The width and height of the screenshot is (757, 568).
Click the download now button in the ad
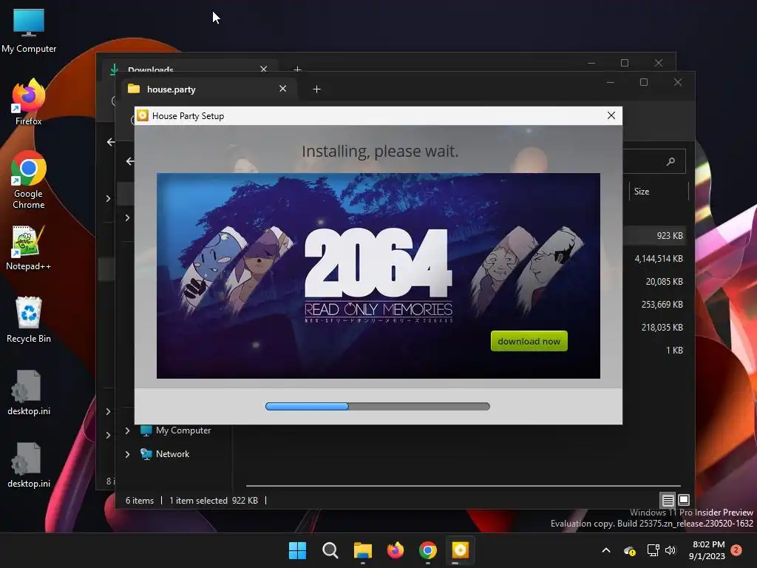pyautogui.click(x=529, y=341)
